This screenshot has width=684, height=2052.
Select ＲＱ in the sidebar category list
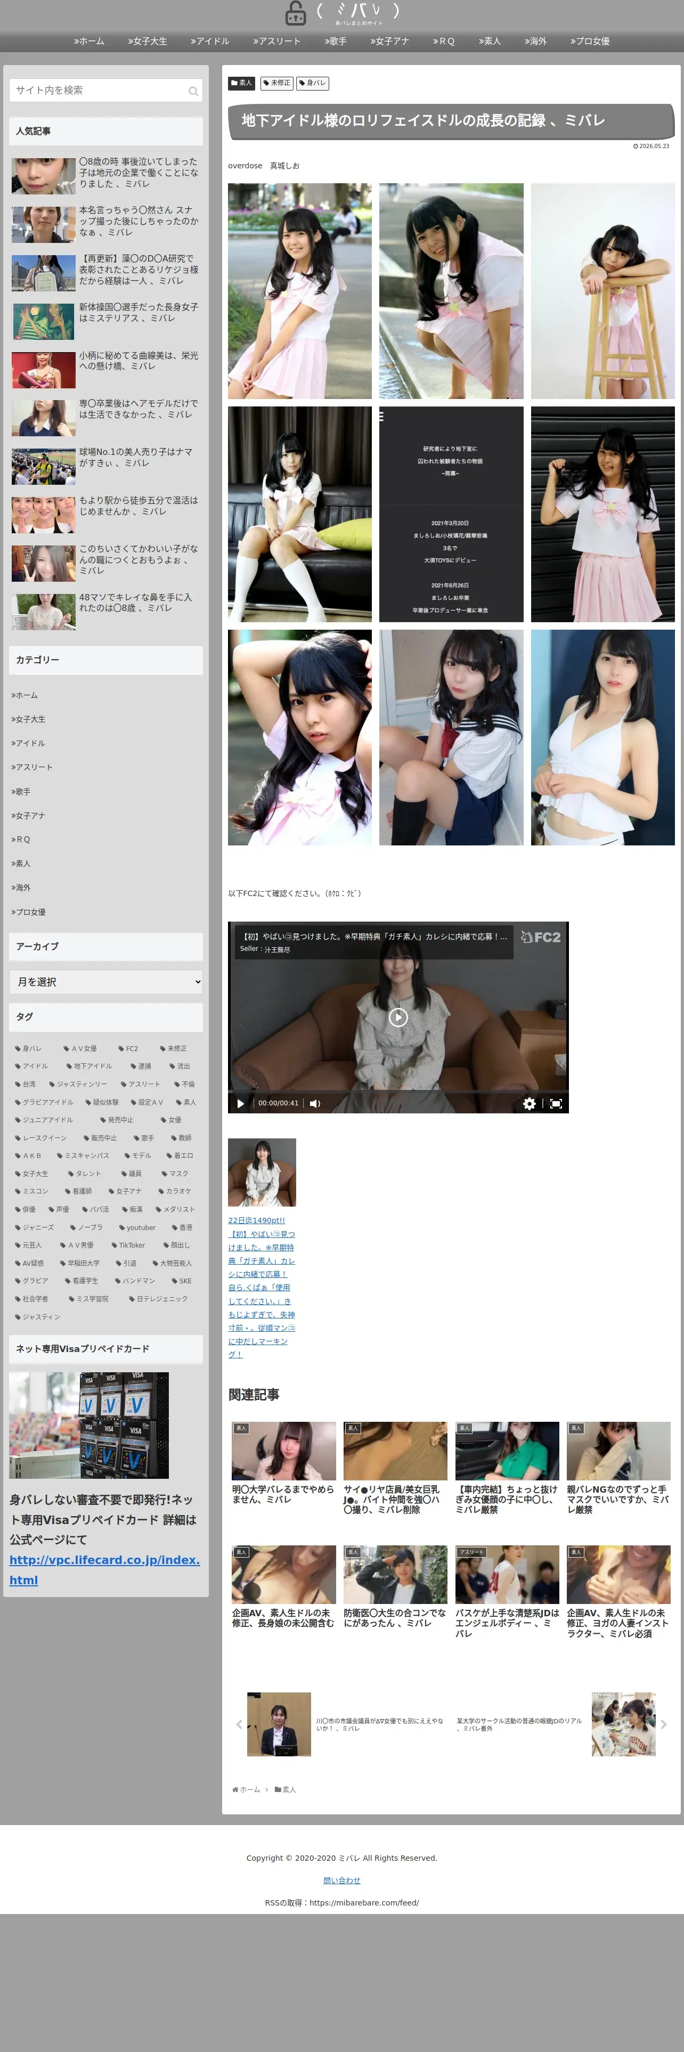21,840
